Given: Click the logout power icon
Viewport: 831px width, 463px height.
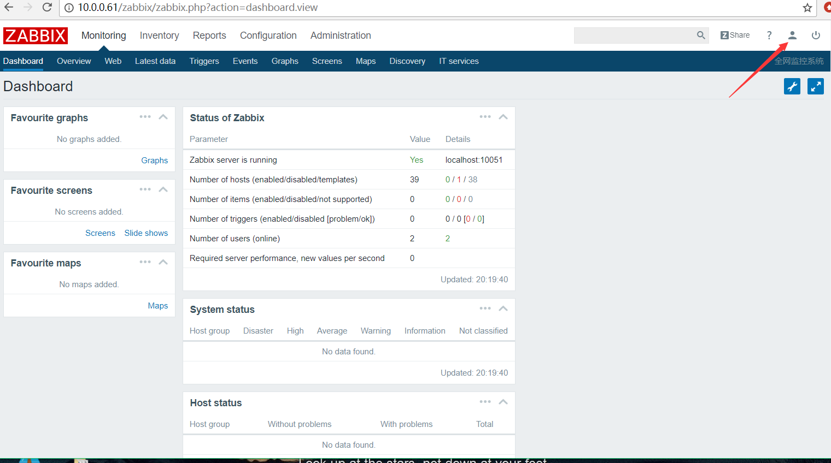Looking at the screenshot, I should coord(816,35).
